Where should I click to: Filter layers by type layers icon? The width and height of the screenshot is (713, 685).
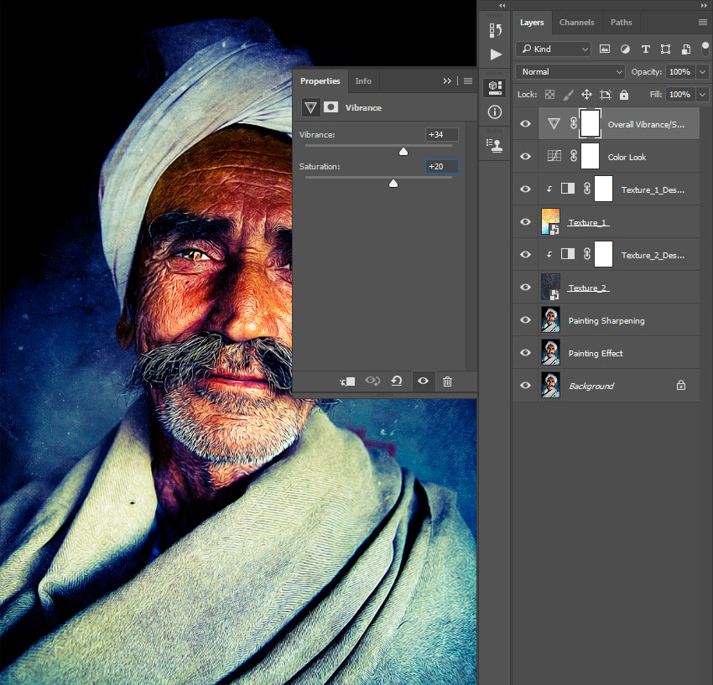pyautogui.click(x=645, y=49)
